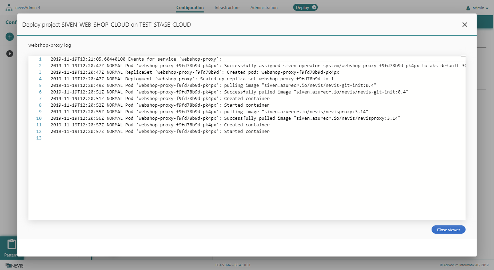Click the admin user profile icon
Viewport: 494px width, 270px height.
pyautogui.click(x=468, y=8)
